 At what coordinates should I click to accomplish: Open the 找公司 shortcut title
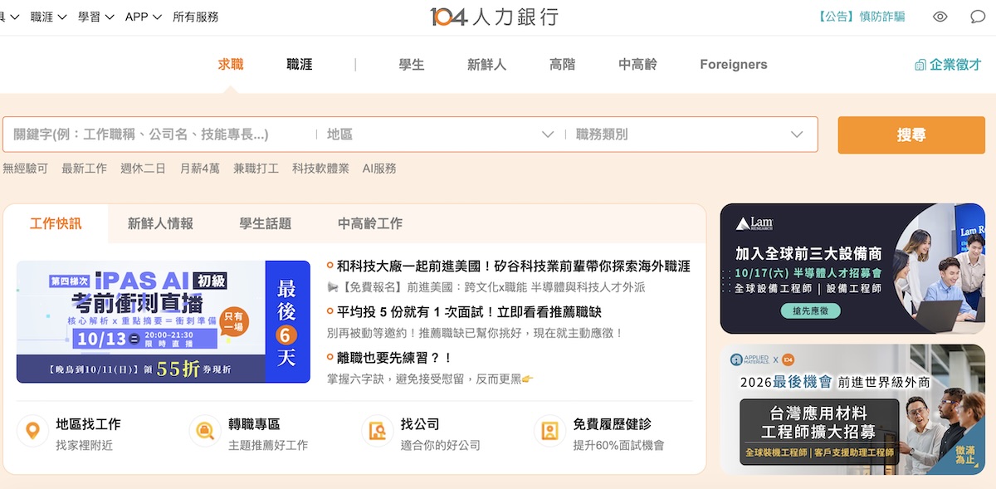point(420,424)
